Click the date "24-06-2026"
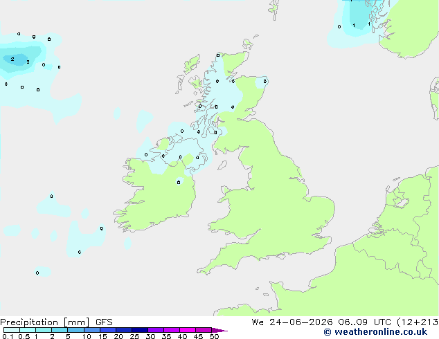The height and width of the screenshot is (339, 439). [x=301, y=322]
